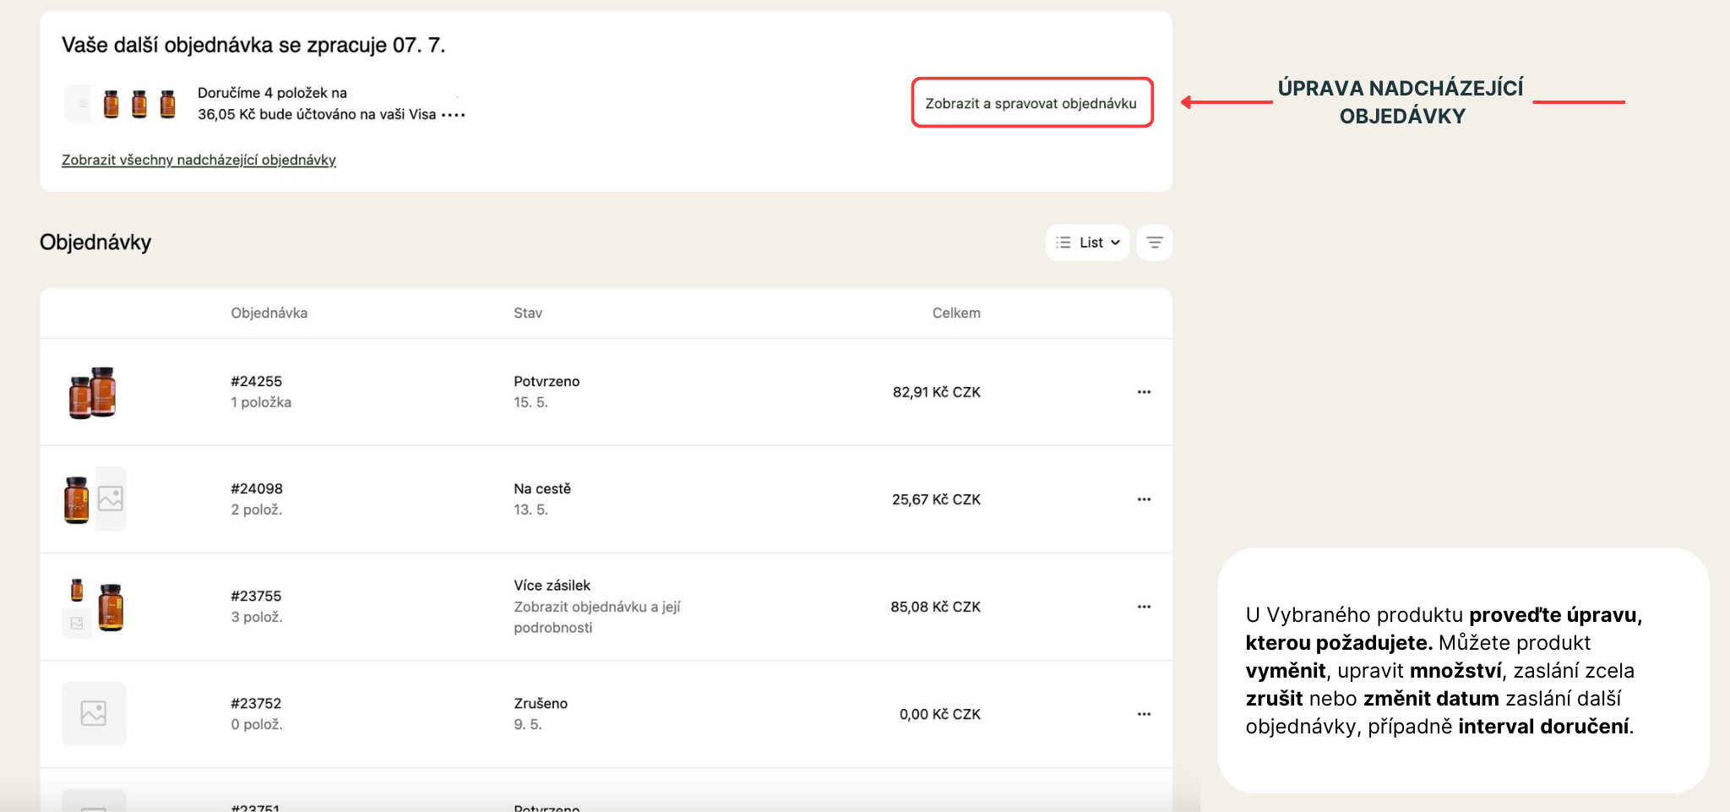
Task: Select order number #23752
Action: [256, 703]
